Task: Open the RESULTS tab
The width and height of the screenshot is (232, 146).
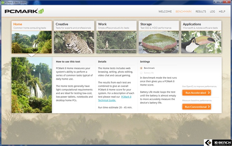Action: [x=201, y=12]
